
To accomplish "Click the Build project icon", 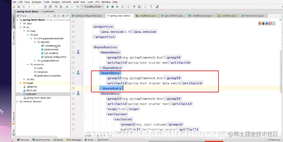I will point(78,7).
